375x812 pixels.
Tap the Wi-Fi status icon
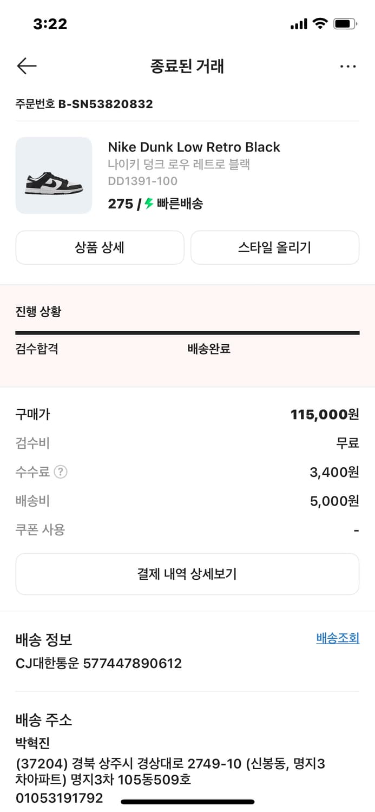click(320, 24)
